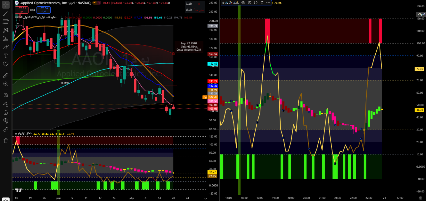Open the drawings link icon tool
The width and height of the screenshot is (426, 201).
[x=5, y=130]
